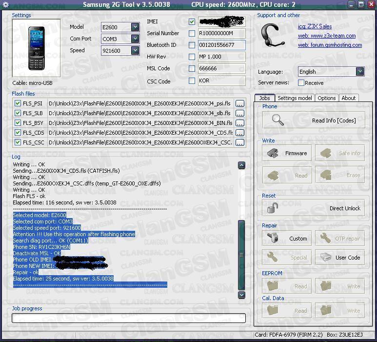Image resolution: width=377 pixels, height=342 pixels.
Task: Switch to the Settings model tab
Action: (x=295, y=98)
